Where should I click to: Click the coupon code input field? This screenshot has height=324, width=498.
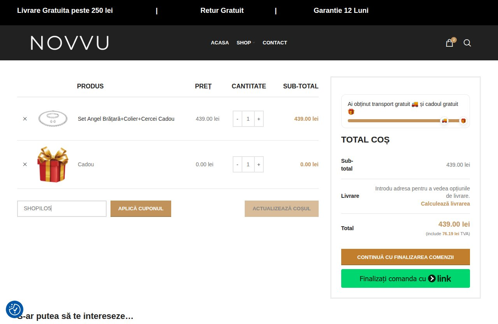point(62,209)
